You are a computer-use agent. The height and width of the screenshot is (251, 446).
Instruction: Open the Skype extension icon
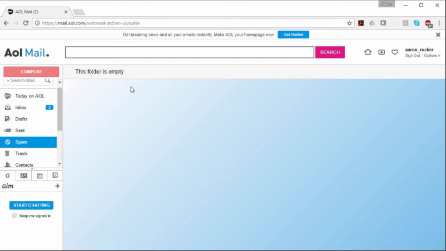pyautogui.click(x=416, y=23)
